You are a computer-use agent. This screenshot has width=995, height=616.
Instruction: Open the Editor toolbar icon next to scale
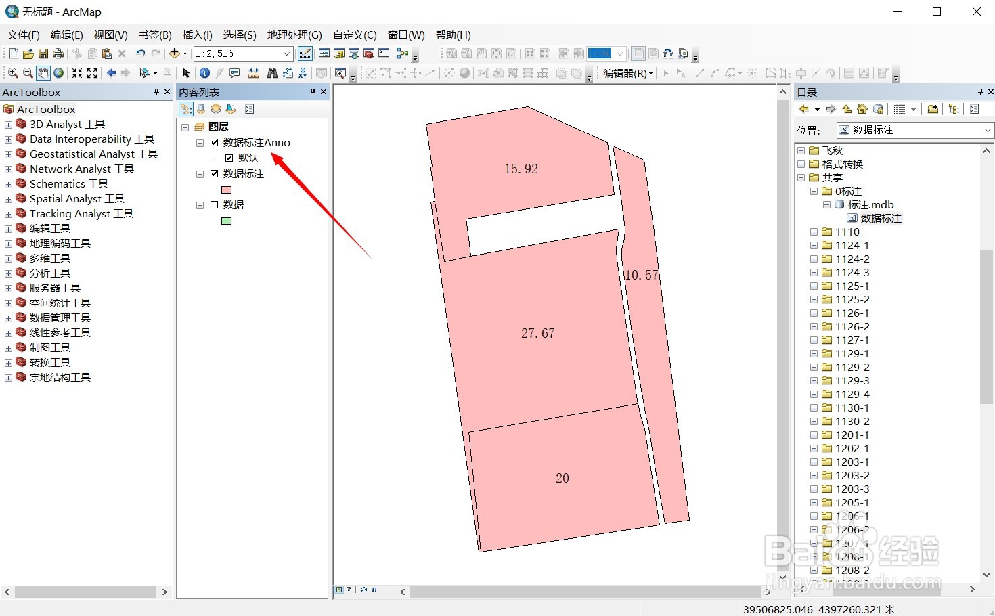(x=305, y=53)
